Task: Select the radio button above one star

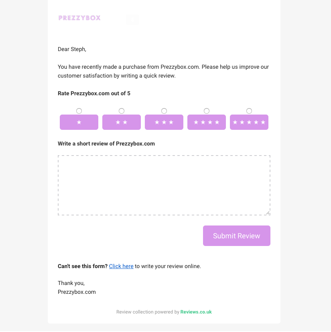Action: coord(79,111)
